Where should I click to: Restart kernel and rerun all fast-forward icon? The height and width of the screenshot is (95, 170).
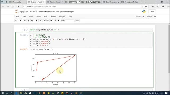pyautogui.click(x=58, y=21)
